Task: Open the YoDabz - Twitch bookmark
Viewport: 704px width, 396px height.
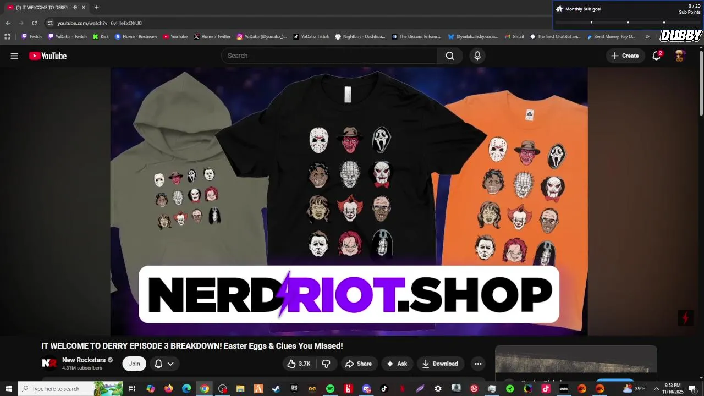Action: [68, 37]
